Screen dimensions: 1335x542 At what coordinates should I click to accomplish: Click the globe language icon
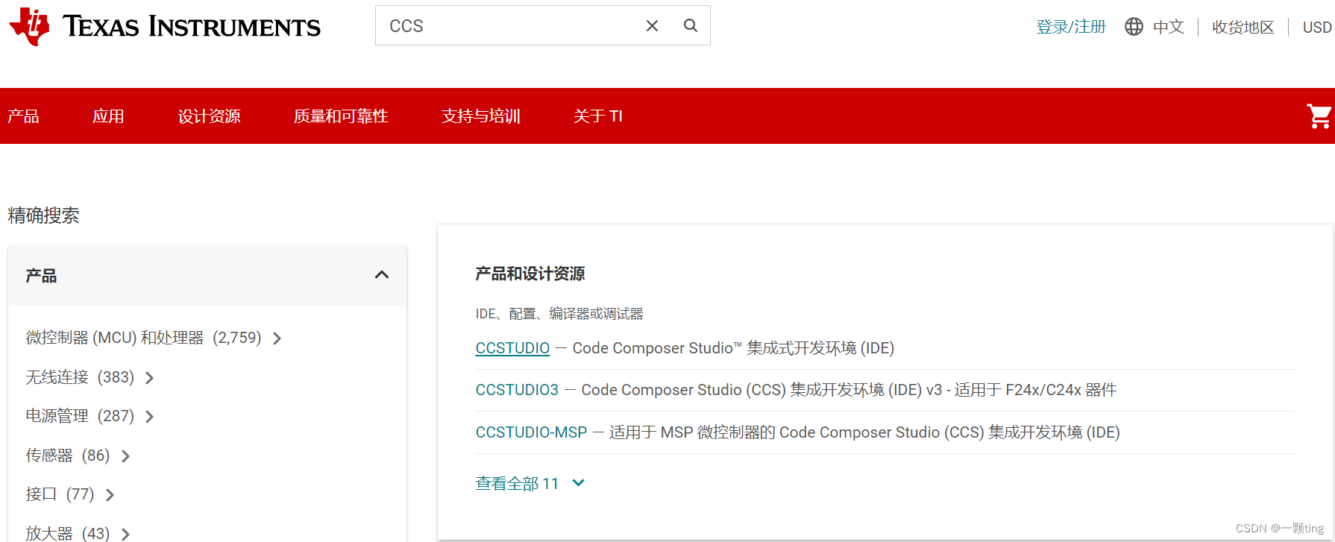pyautogui.click(x=1134, y=27)
